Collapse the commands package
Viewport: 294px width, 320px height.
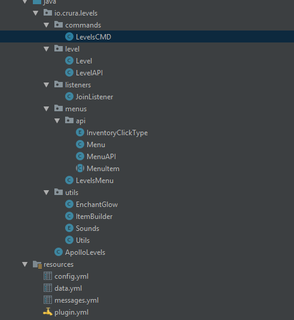(47, 25)
